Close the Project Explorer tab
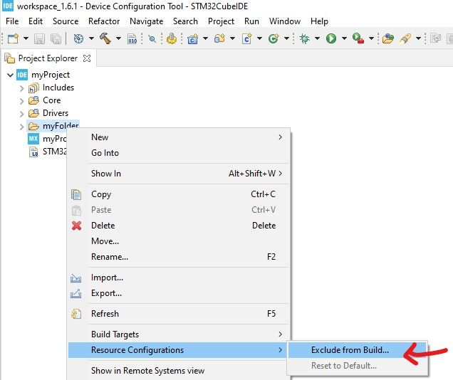453x380 pixels. pos(87,58)
